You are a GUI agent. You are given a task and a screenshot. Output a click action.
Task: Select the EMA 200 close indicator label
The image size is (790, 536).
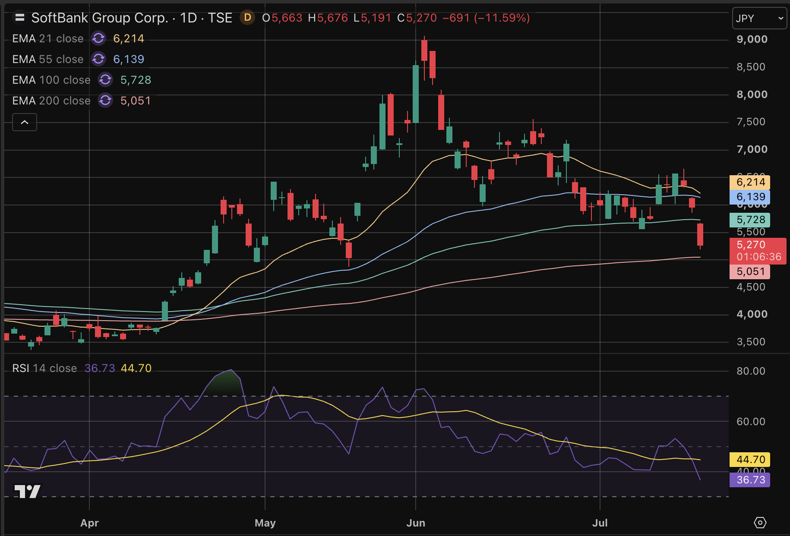(x=51, y=101)
